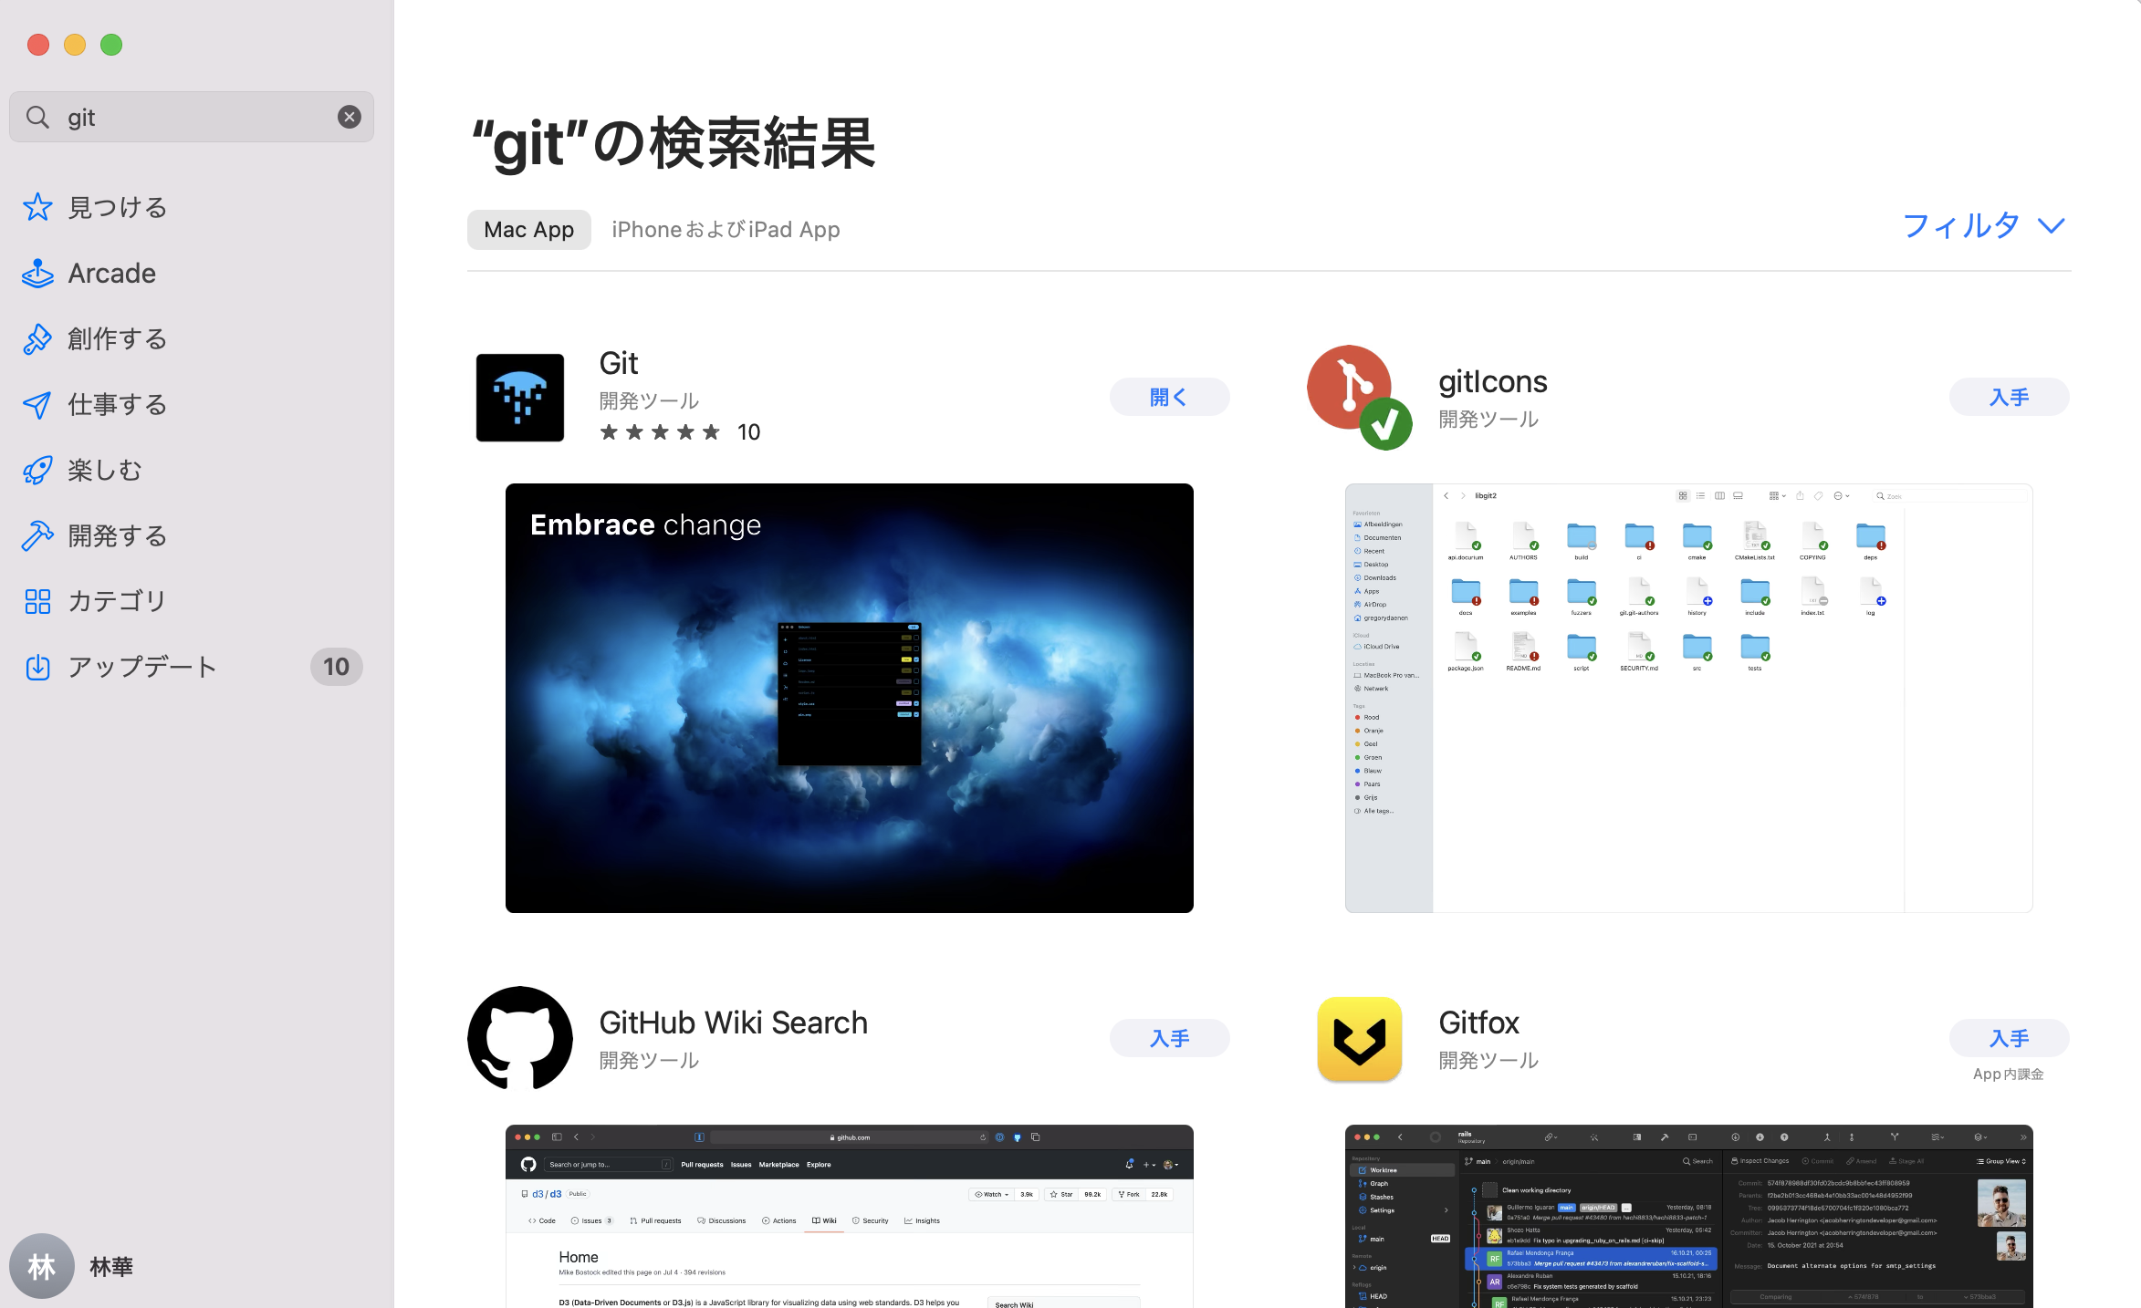Click the search magnifier icon

click(37, 117)
